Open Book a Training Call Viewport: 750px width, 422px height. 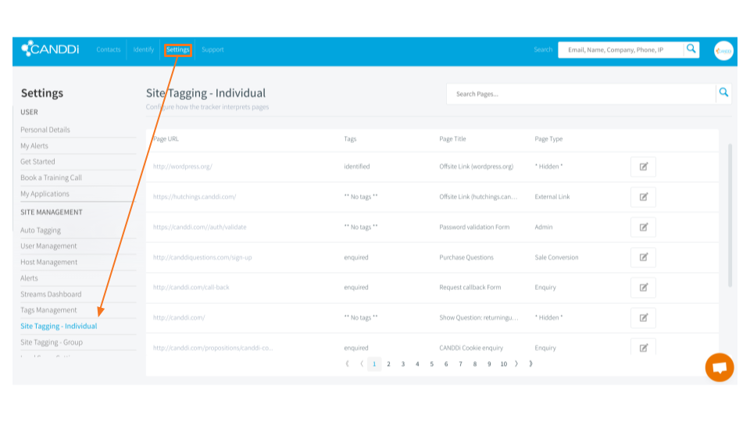51,177
